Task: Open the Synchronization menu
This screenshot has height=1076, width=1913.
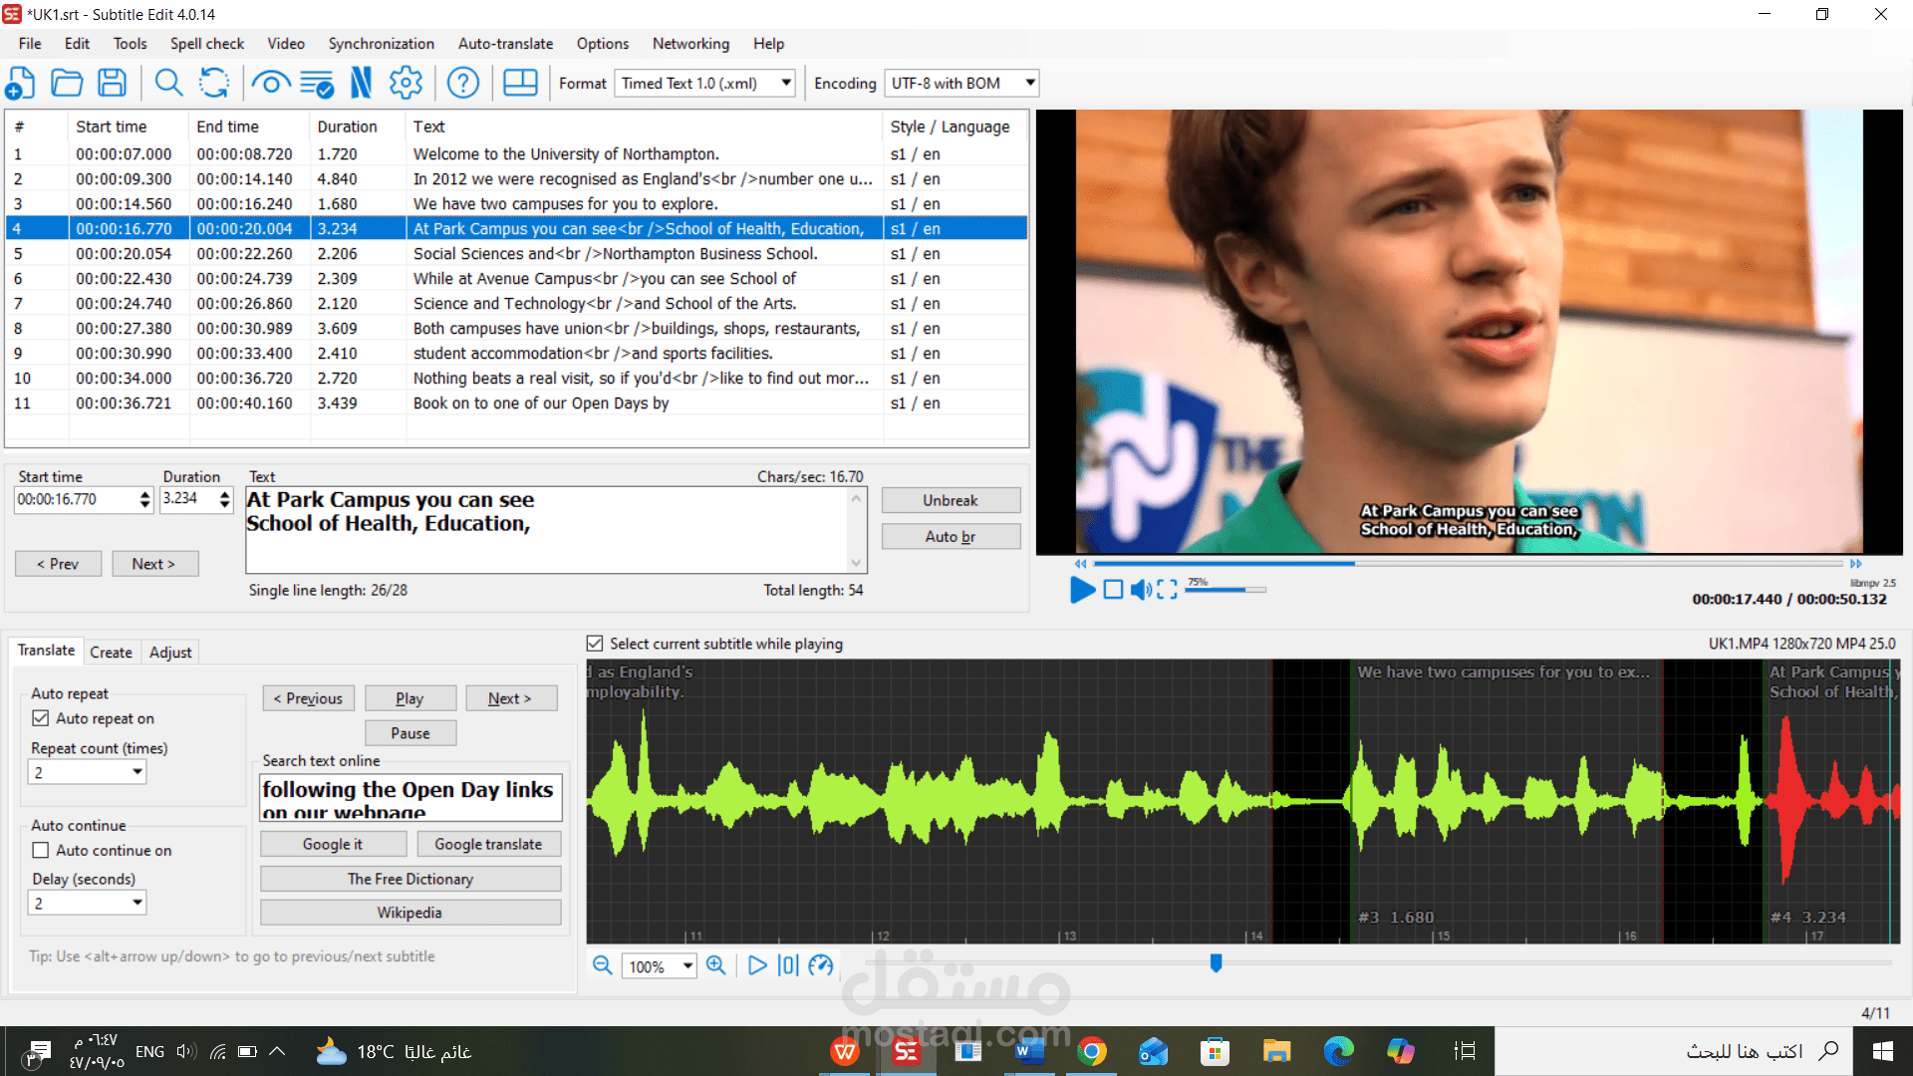Action: pos(381,44)
